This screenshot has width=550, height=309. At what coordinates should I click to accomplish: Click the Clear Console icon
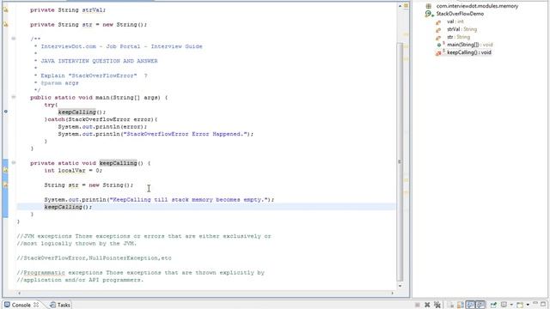click(450, 305)
